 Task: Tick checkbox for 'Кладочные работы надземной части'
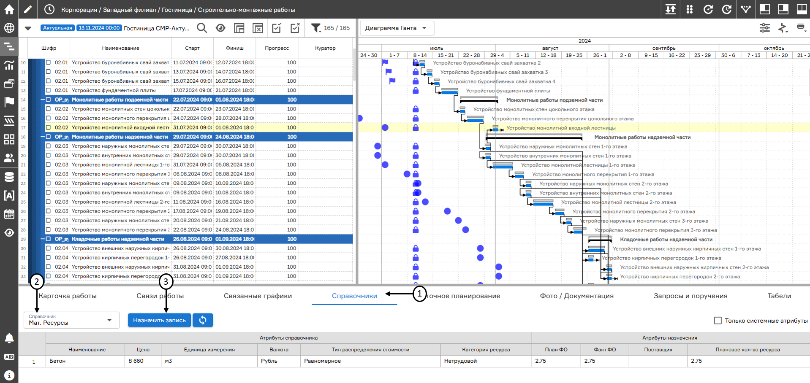coord(48,239)
